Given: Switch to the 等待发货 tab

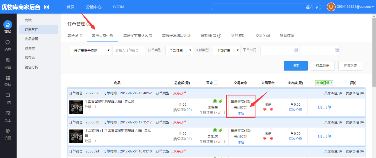Looking at the screenshot, I should click(75, 36).
